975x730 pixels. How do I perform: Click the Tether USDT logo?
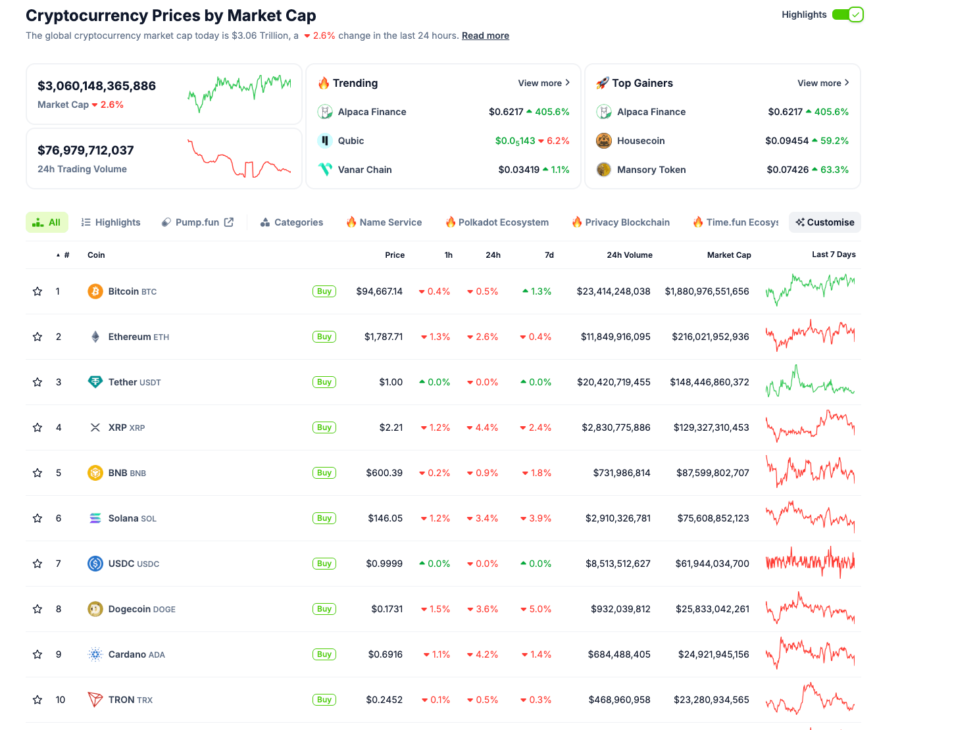[x=95, y=381]
